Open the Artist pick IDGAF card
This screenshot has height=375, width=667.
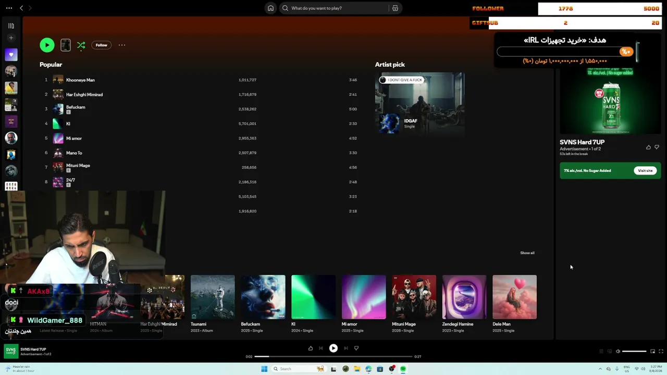(419, 104)
